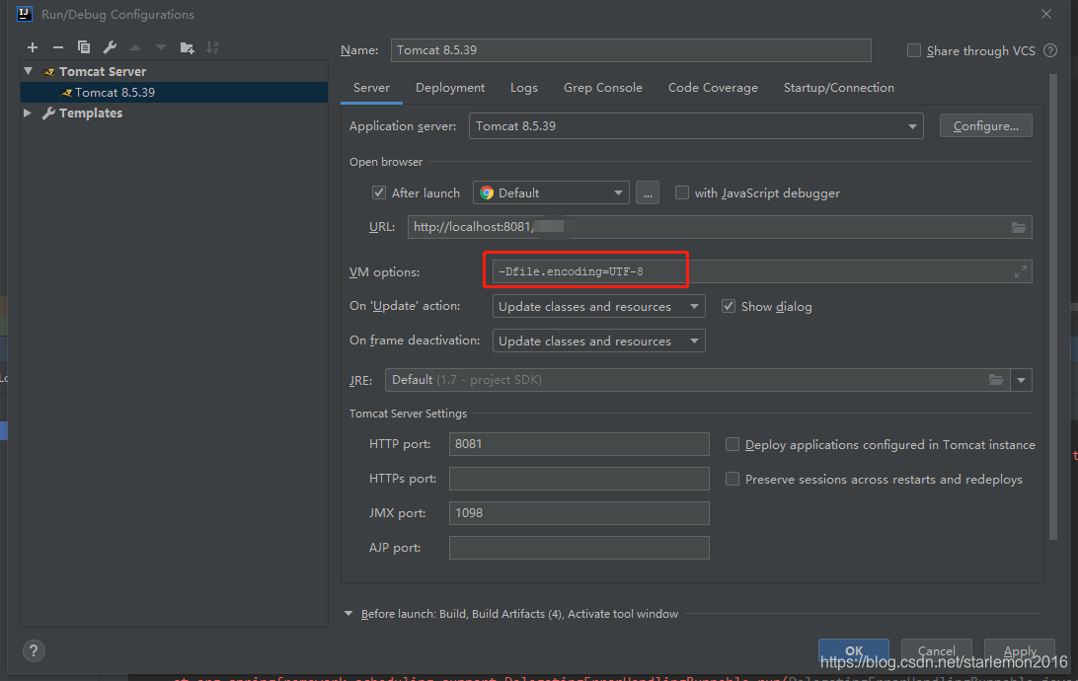The height and width of the screenshot is (681, 1078).
Task: Click ellipsis button beside browser dropdown
Action: 648,193
